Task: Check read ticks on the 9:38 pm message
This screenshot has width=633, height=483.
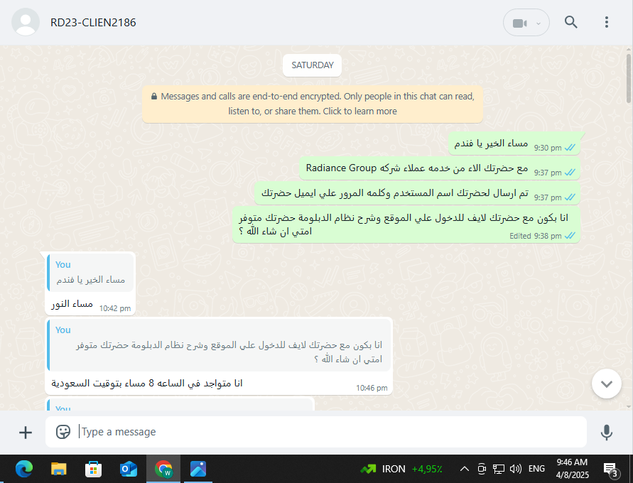Action: tap(570, 236)
